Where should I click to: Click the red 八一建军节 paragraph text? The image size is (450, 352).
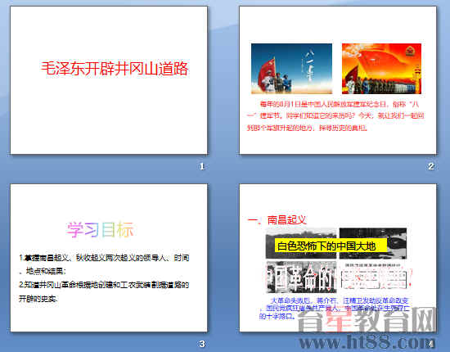click(335, 115)
